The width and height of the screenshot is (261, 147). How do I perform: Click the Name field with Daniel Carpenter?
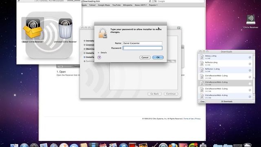tap(142, 43)
